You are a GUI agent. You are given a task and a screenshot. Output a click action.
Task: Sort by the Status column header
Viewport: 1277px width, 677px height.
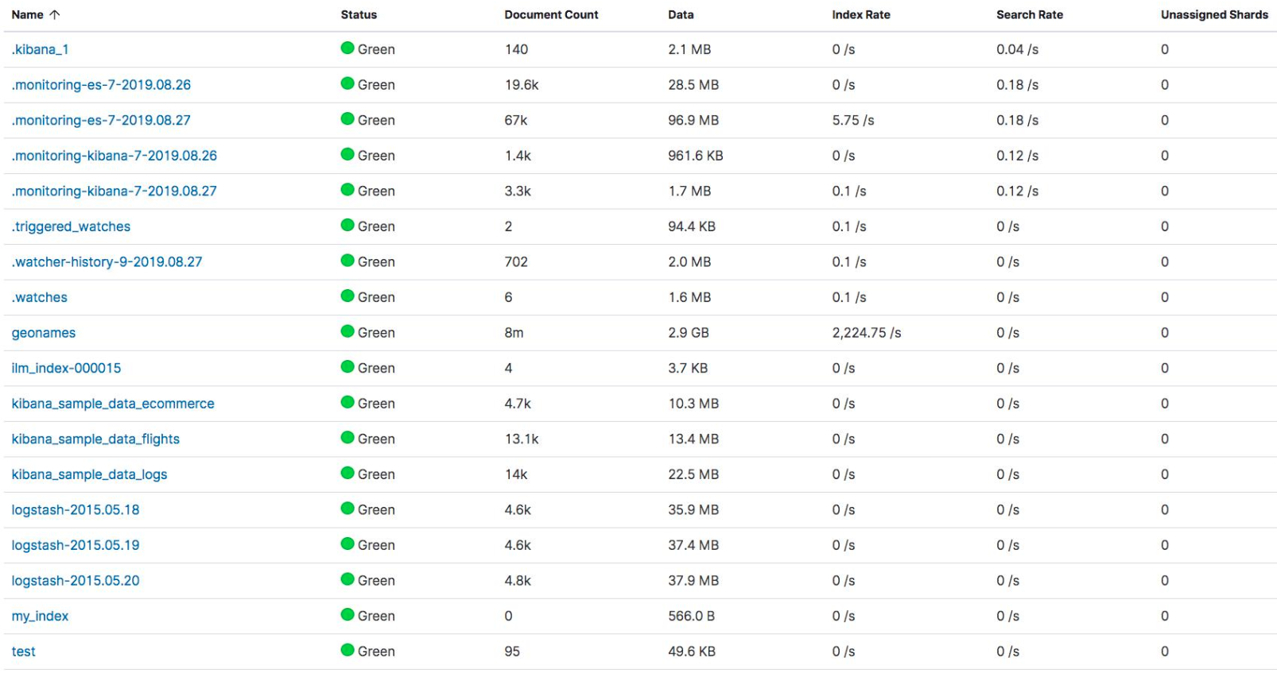(359, 14)
